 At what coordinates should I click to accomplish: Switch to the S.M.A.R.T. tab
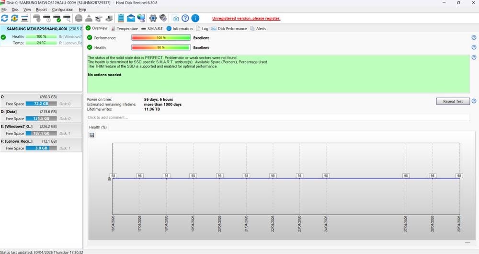152,28
